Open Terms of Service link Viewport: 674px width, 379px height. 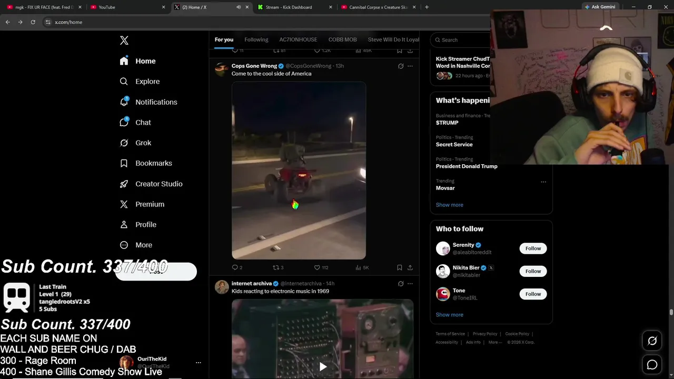click(x=450, y=334)
